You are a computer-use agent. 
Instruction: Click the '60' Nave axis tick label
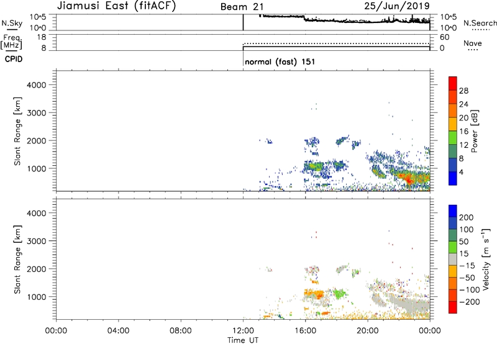point(444,37)
